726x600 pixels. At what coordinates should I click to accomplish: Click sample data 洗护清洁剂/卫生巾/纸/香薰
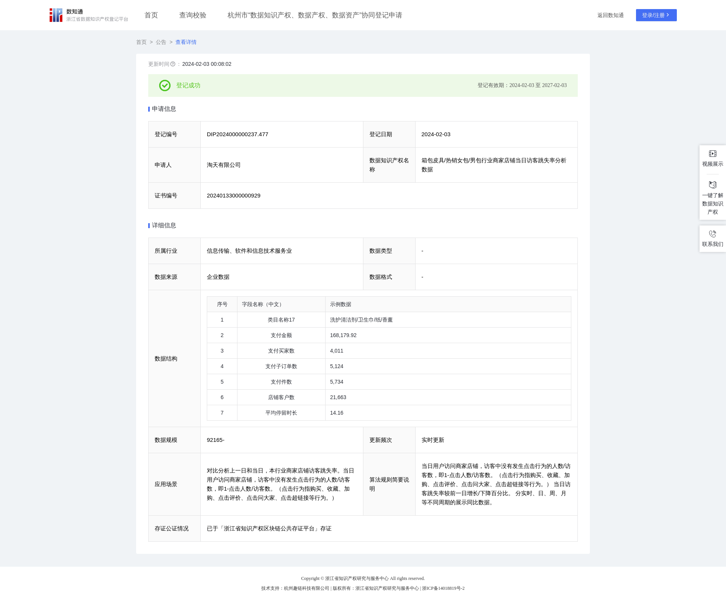361,320
